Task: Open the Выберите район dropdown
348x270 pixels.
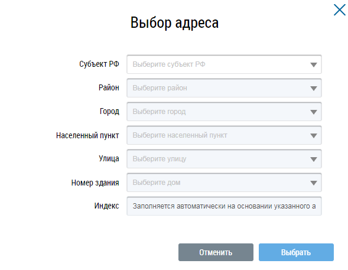Action: click(x=224, y=88)
